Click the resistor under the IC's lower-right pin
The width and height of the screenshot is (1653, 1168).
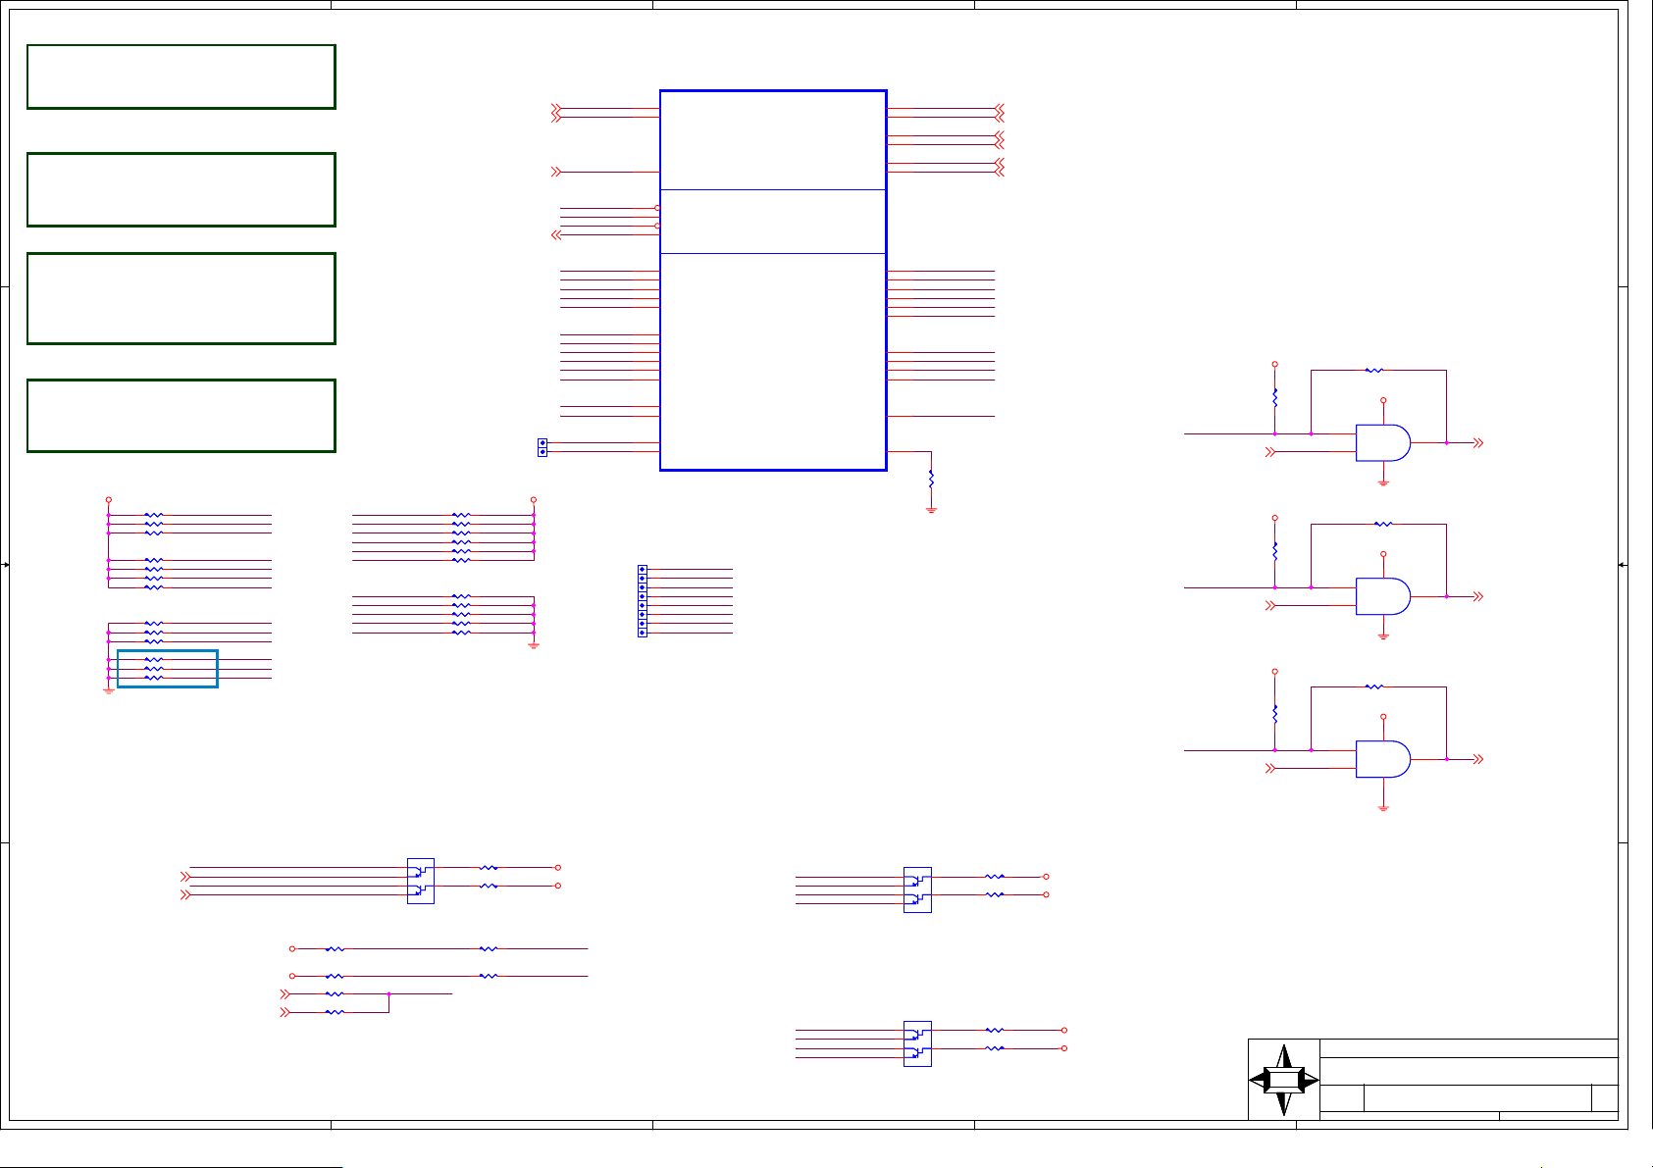coord(931,480)
